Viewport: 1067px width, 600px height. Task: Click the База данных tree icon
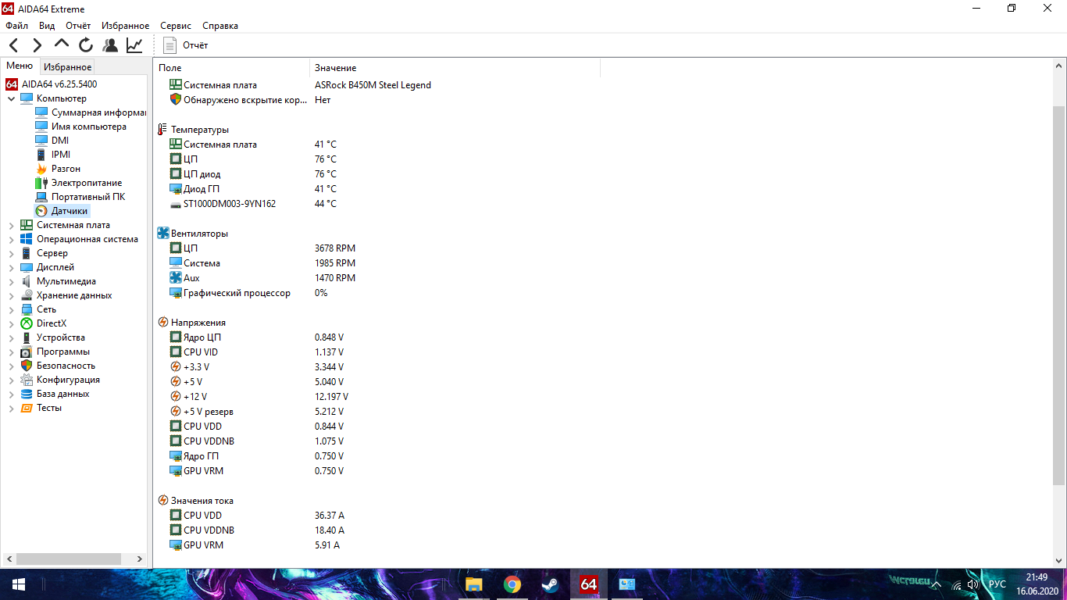click(27, 394)
